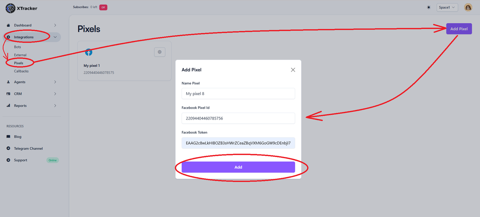This screenshot has width=480, height=217.
Task: Open settings gear for My pixel 1
Action: tap(160, 52)
